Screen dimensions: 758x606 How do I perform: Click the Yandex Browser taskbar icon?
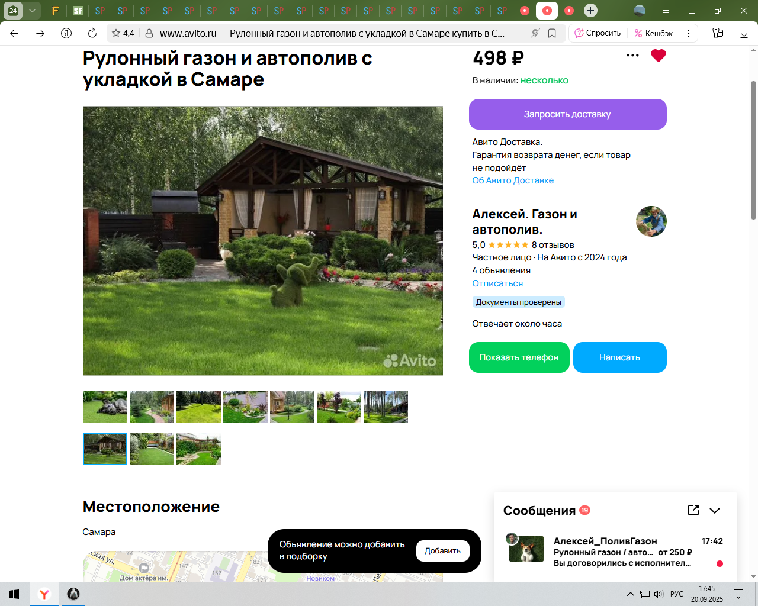click(x=44, y=594)
